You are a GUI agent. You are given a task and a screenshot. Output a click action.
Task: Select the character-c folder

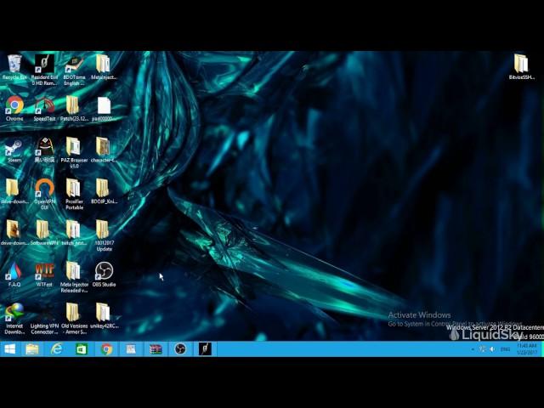coord(104,150)
